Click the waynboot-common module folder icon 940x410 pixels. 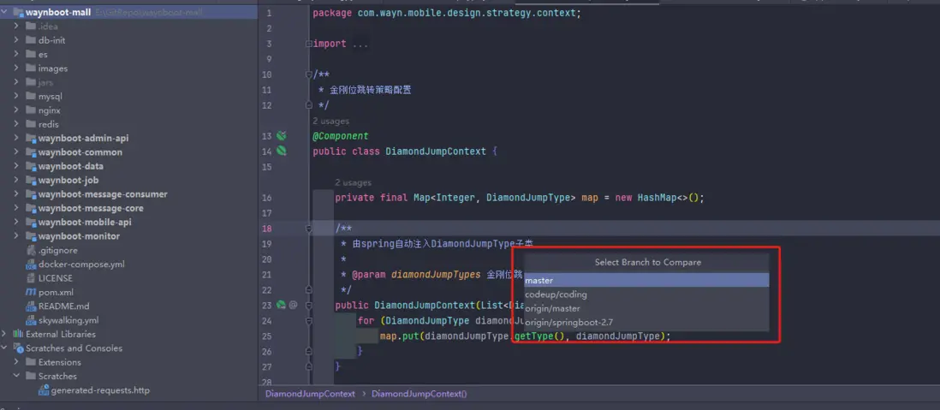coord(31,152)
